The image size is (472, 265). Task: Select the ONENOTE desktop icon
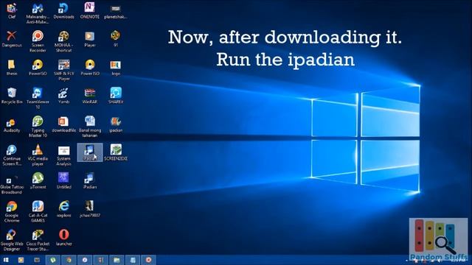pos(90,11)
